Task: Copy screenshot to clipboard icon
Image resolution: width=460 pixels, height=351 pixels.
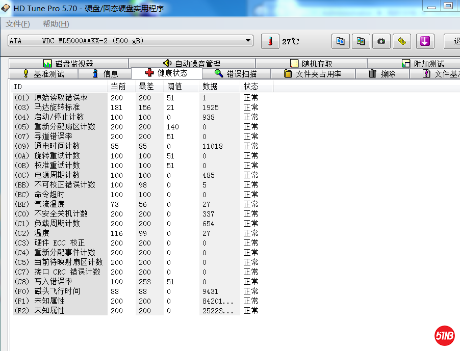Action: 361,41
